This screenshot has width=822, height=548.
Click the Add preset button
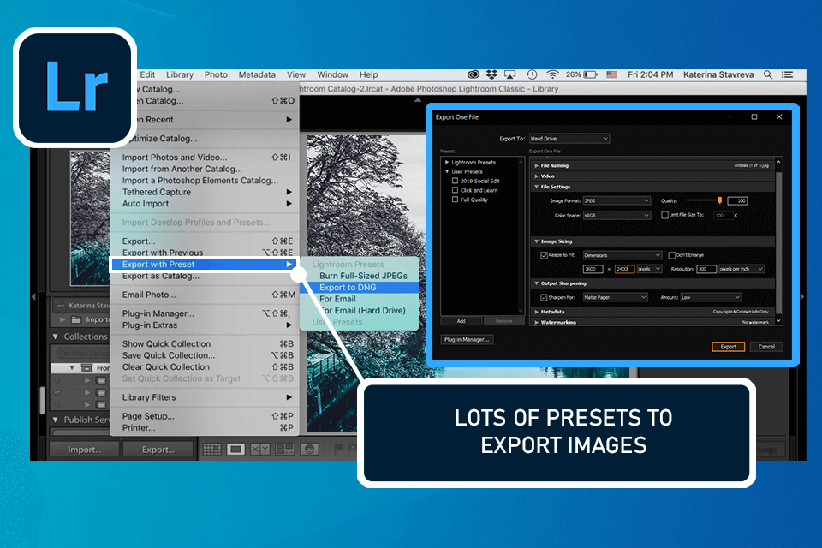pyautogui.click(x=461, y=321)
